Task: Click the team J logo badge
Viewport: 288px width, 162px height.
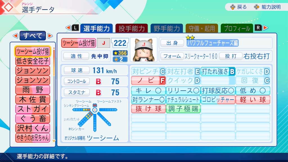Action: point(103,43)
